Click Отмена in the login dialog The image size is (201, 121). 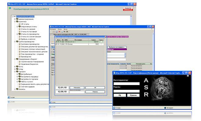[x=133, y=95]
